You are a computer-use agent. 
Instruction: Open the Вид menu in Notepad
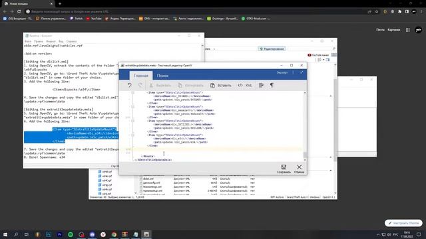point(61,41)
